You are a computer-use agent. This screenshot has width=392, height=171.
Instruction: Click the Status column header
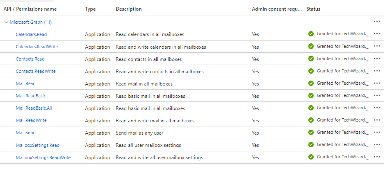pyautogui.click(x=313, y=9)
